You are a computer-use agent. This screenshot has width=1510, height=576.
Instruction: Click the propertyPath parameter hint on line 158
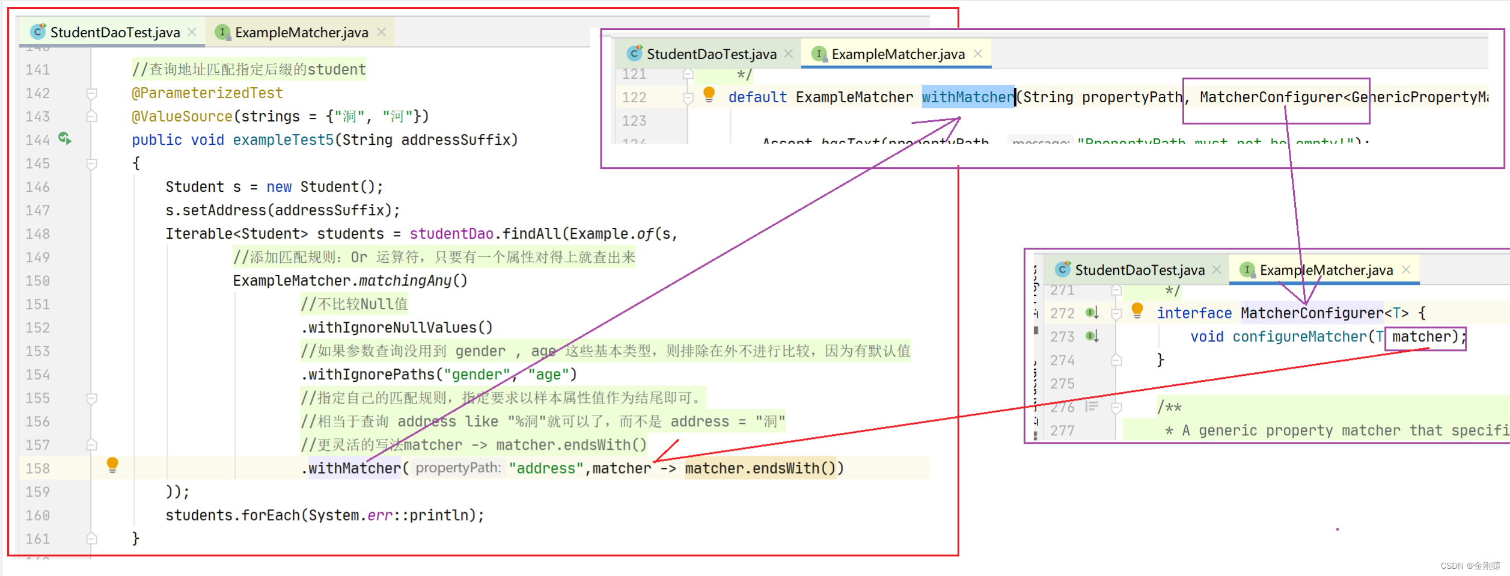458,468
